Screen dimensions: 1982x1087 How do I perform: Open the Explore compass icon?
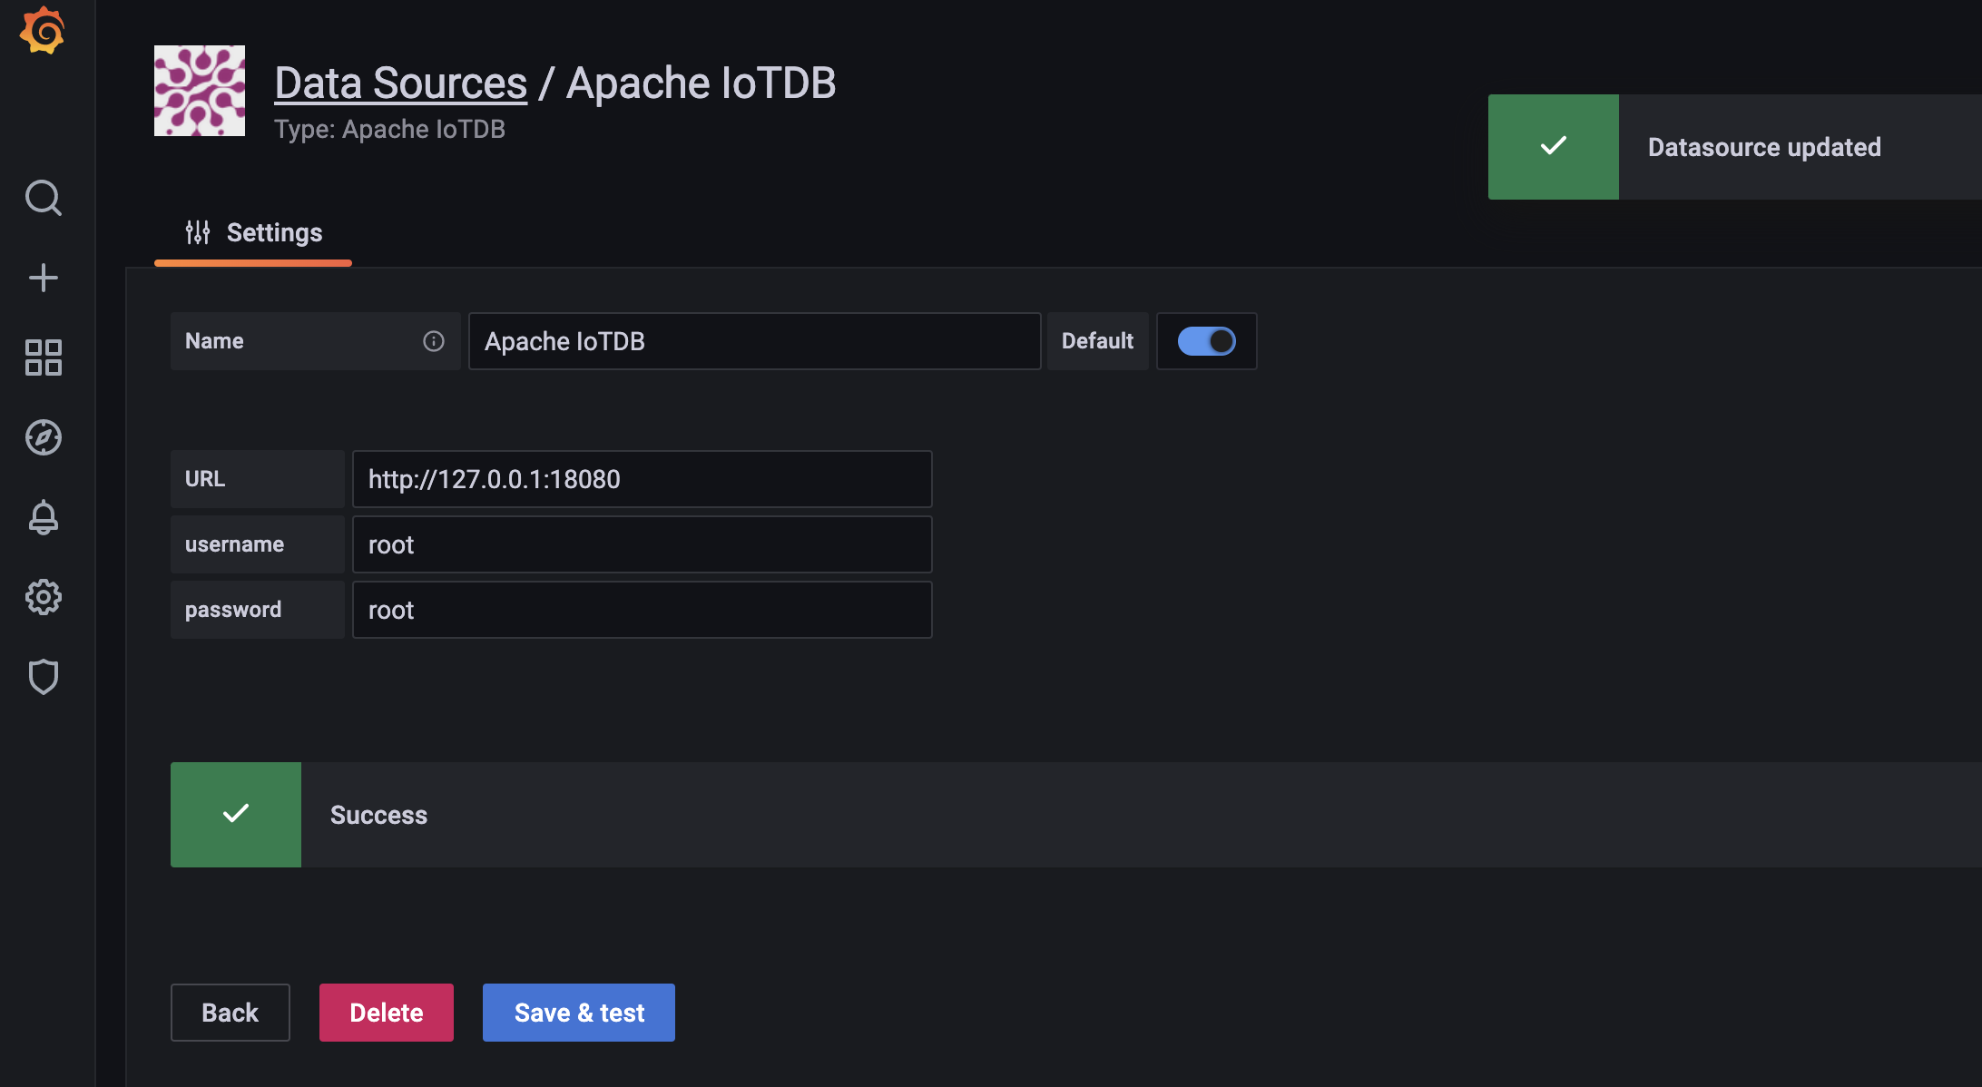[43, 437]
